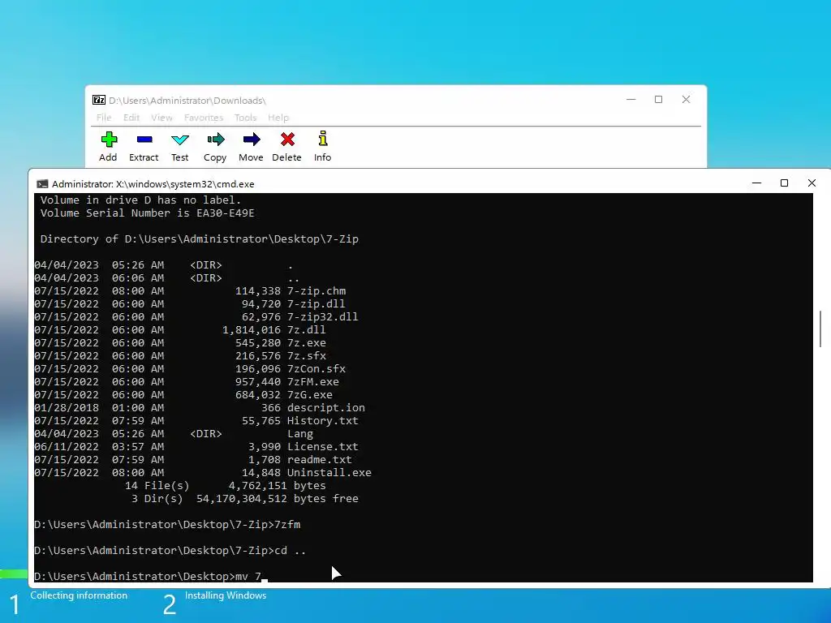Open the Help menu in 7-Zip
This screenshot has height=623, width=831.
[x=278, y=118]
